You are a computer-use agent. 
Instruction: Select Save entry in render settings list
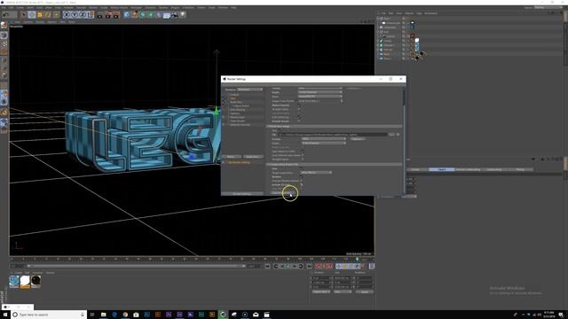[x=233, y=98]
